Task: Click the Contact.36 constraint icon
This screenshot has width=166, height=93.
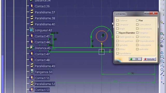Action: pyautogui.click(x=32, y=6)
